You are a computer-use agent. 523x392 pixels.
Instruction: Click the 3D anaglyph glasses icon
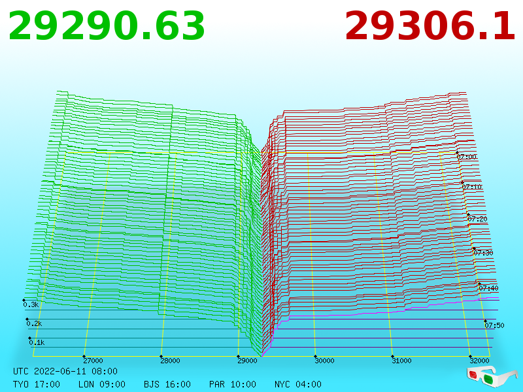pyautogui.click(x=492, y=376)
